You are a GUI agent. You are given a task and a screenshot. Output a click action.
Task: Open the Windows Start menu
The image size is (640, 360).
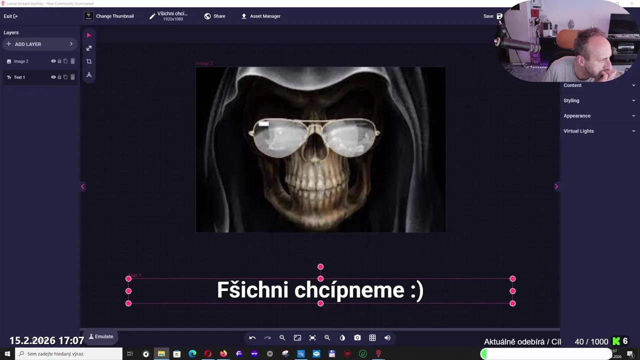point(7,354)
